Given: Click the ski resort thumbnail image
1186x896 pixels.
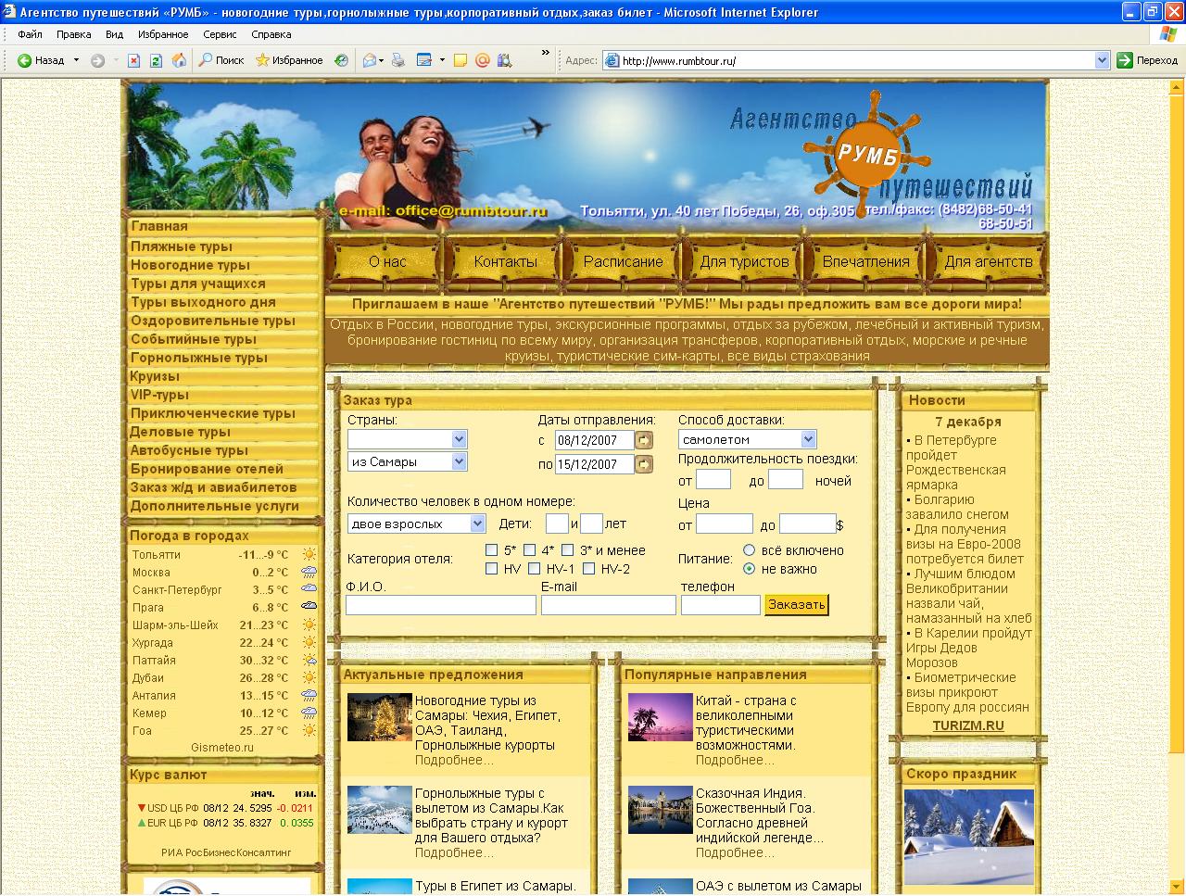Looking at the screenshot, I should pyautogui.click(x=379, y=811).
